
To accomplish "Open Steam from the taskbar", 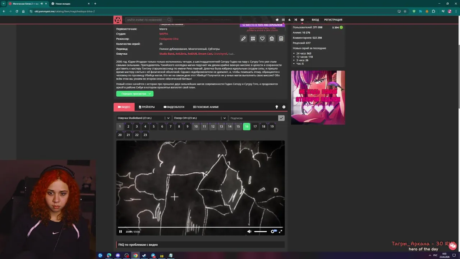I will pyautogui.click(x=144, y=255).
